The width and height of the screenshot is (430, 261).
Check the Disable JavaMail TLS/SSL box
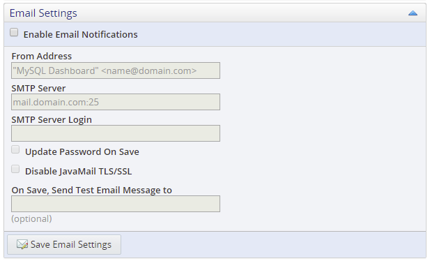(15, 170)
